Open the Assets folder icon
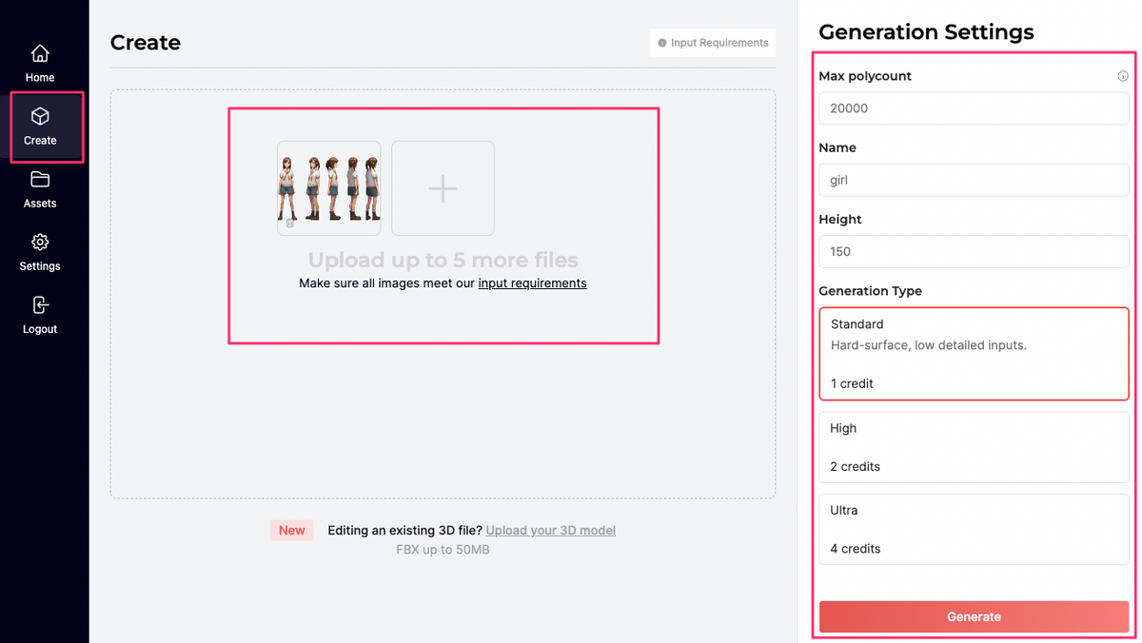 pyautogui.click(x=40, y=179)
